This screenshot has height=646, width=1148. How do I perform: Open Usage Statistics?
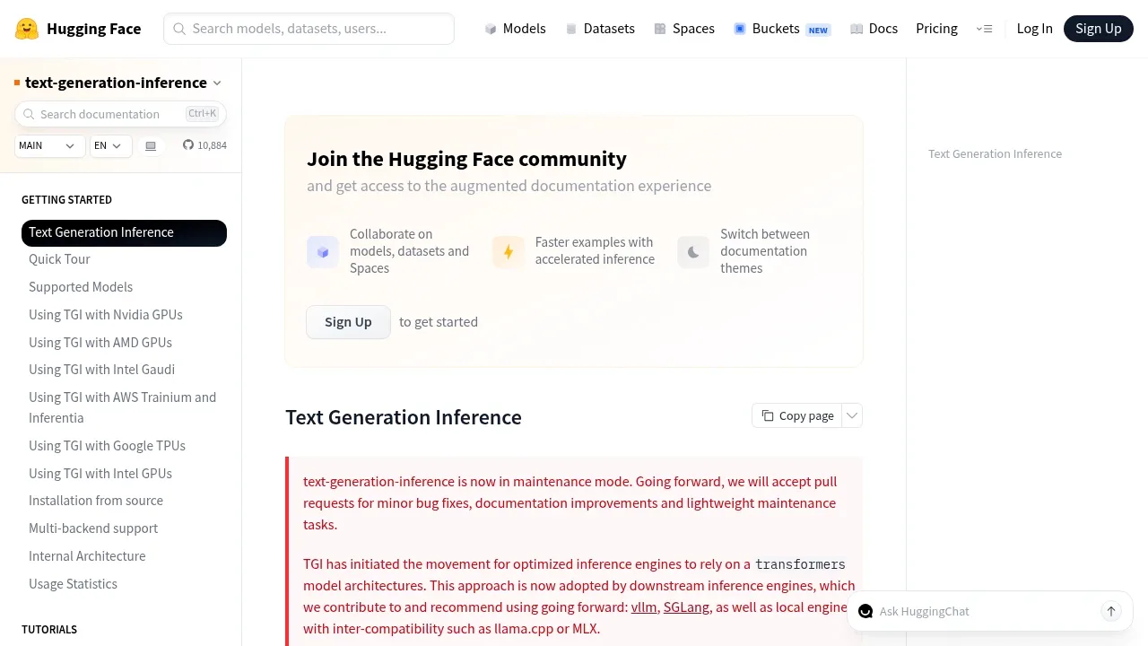73,584
